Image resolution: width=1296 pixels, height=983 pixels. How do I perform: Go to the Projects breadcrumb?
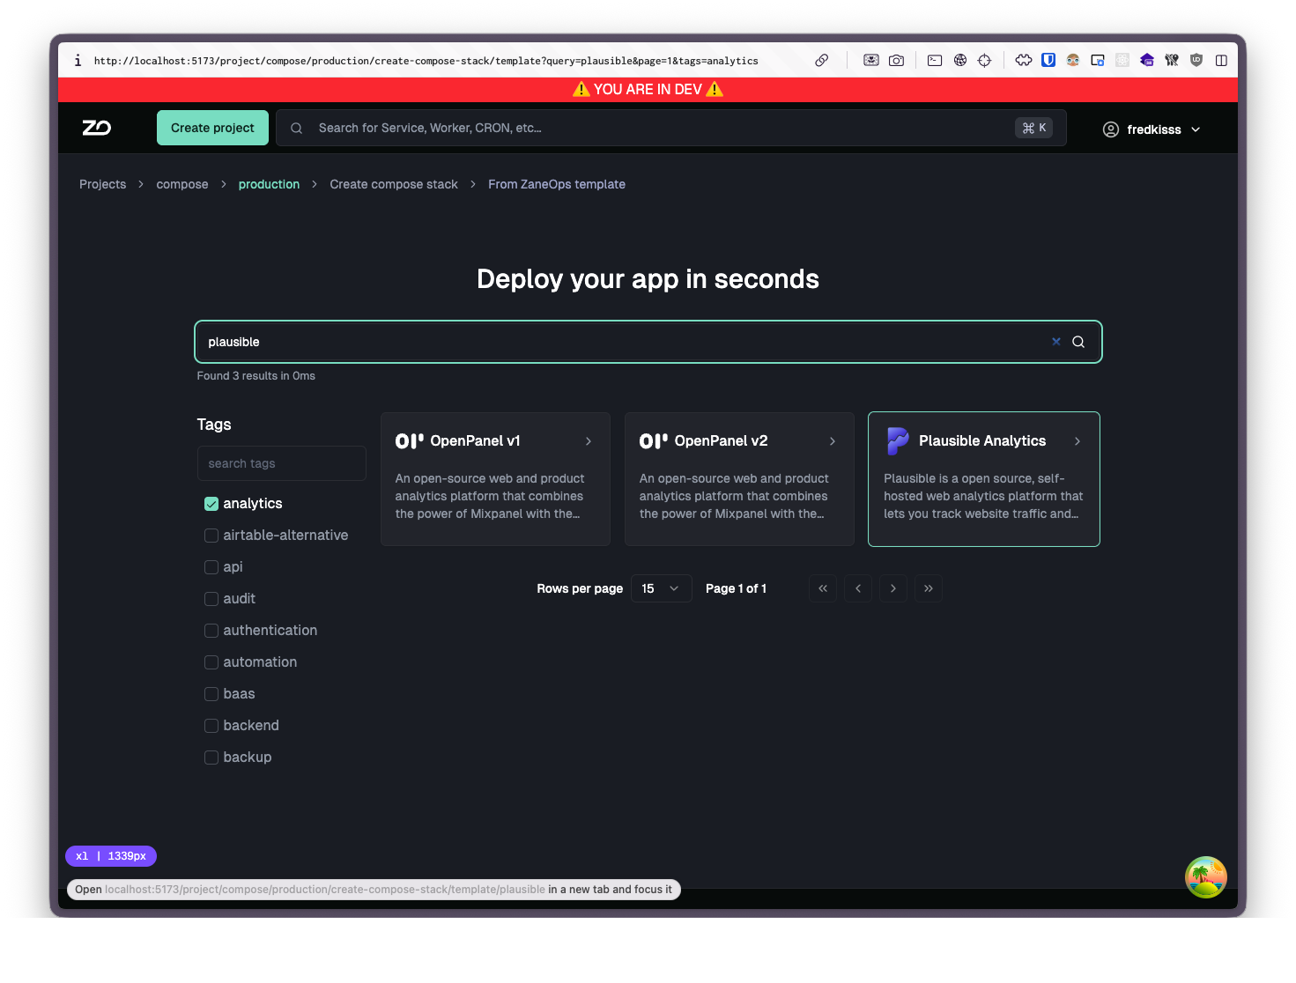coord(103,184)
